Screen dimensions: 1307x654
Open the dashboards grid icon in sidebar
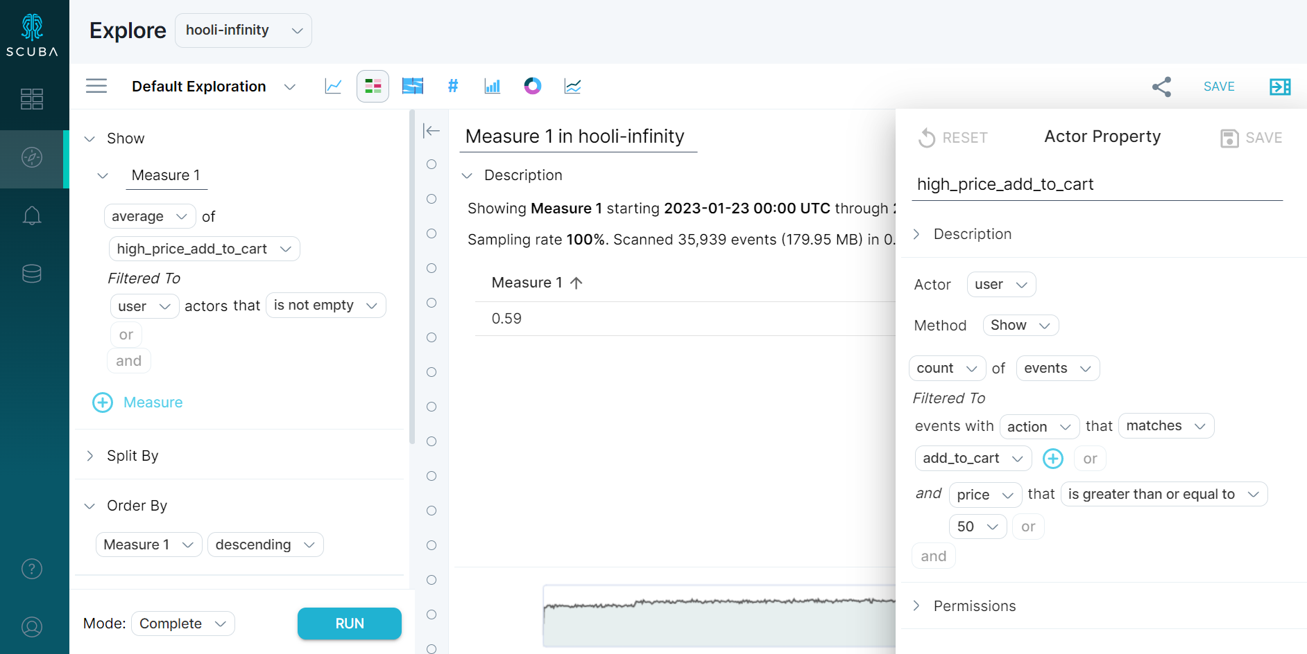coord(32,99)
